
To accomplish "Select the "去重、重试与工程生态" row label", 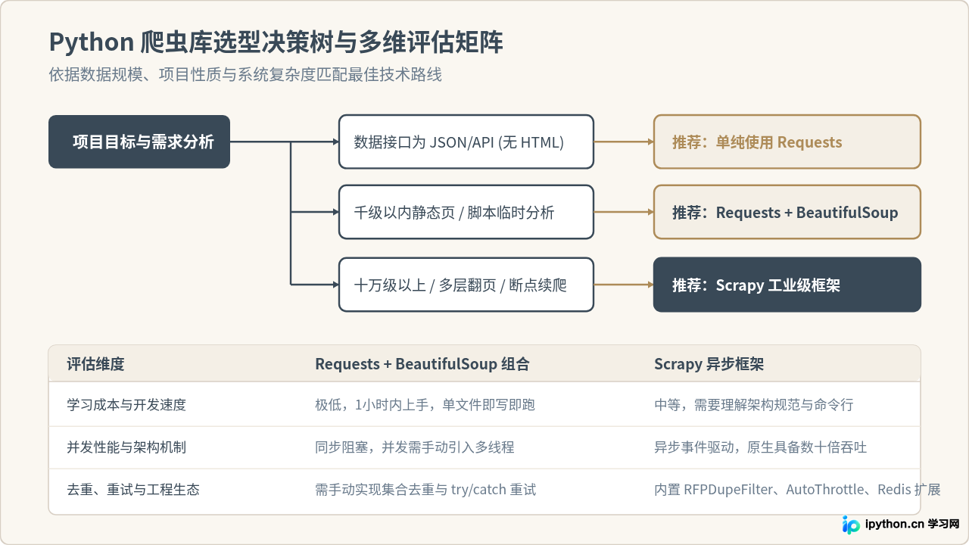I will (x=133, y=490).
